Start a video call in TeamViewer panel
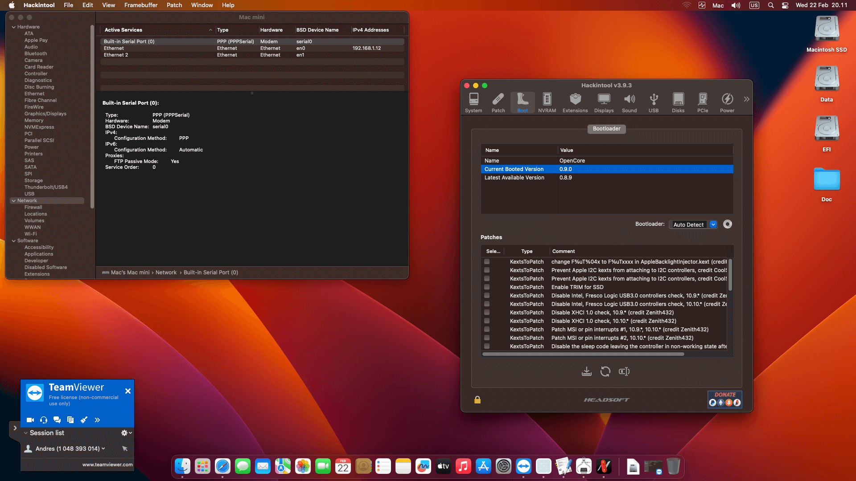 point(30,420)
